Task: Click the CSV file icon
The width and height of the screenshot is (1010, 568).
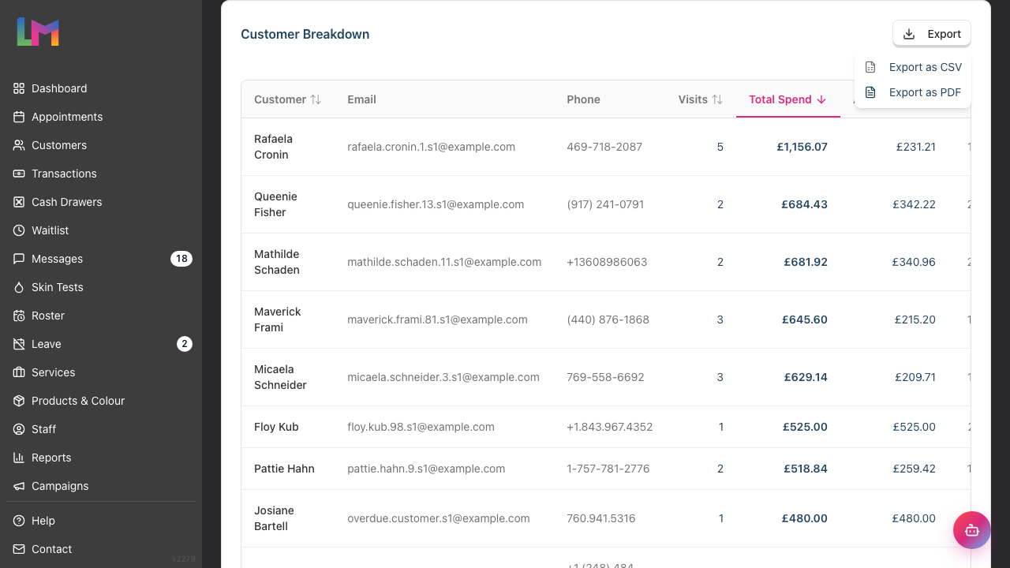Action: click(870, 67)
